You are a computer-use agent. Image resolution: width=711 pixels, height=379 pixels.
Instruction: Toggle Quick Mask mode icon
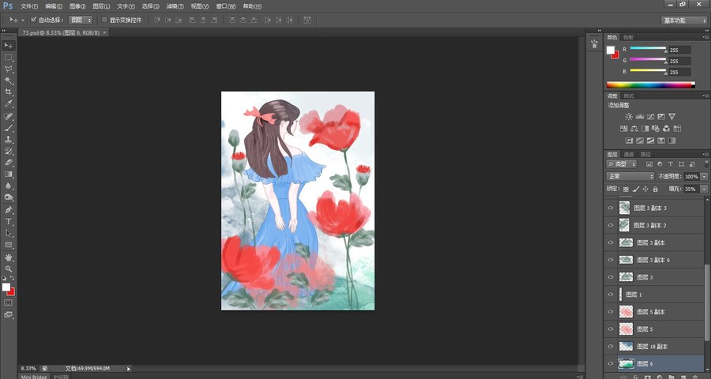[8, 302]
